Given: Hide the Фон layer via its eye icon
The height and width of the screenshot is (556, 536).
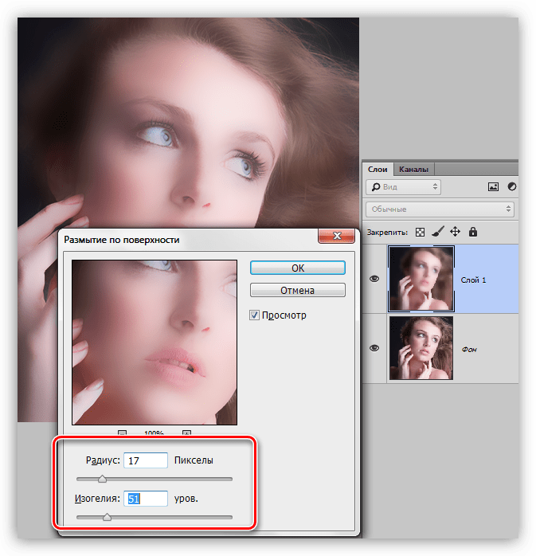Looking at the screenshot, I should [x=374, y=348].
